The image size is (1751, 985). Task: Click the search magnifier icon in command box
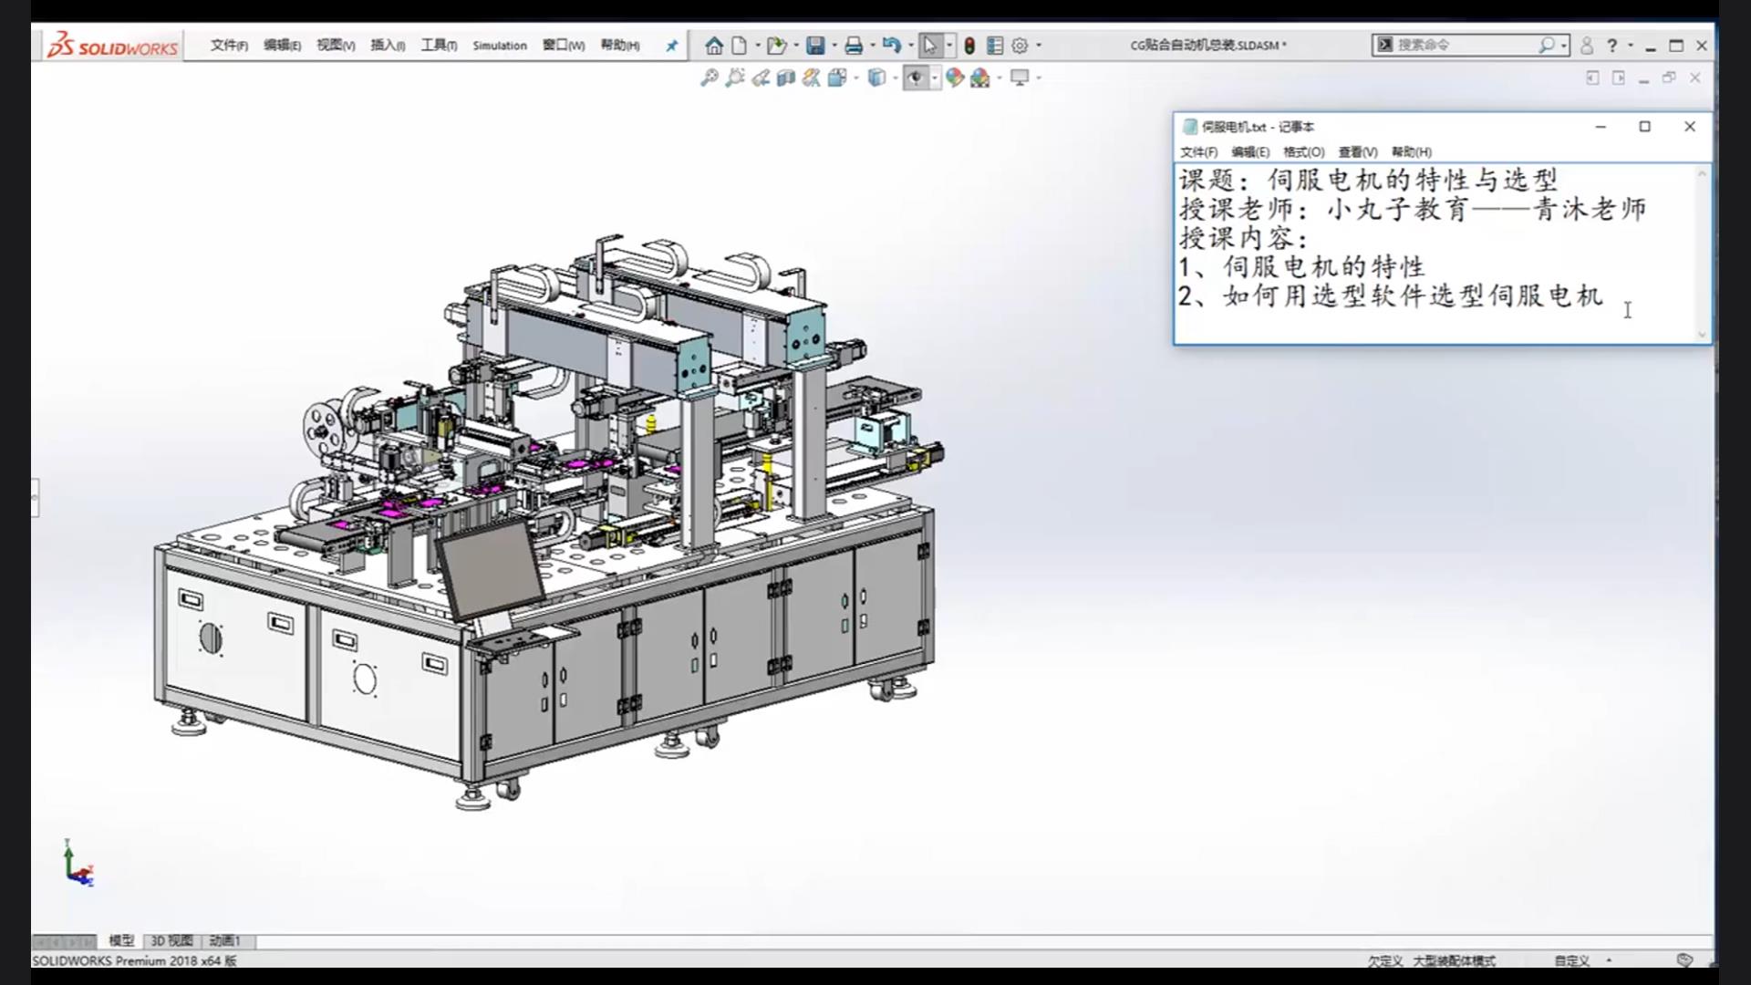1547,45
